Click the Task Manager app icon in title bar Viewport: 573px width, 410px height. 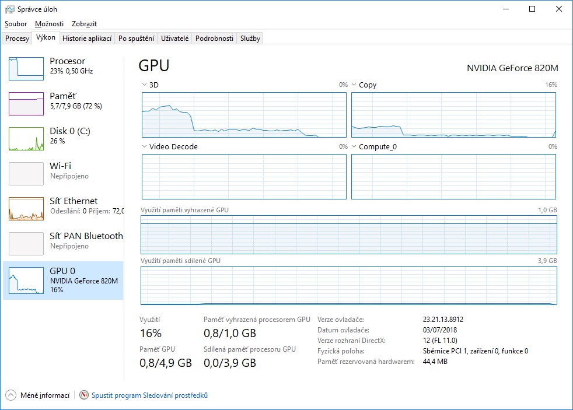point(10,9)
